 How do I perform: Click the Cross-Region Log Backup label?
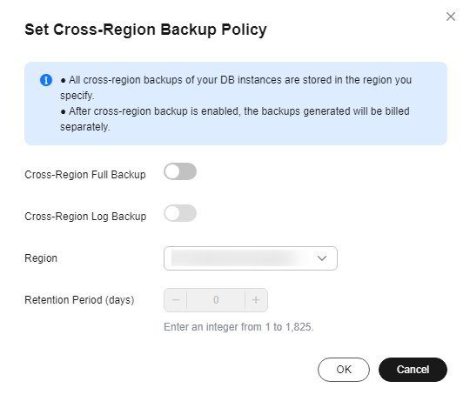(85, 217)
